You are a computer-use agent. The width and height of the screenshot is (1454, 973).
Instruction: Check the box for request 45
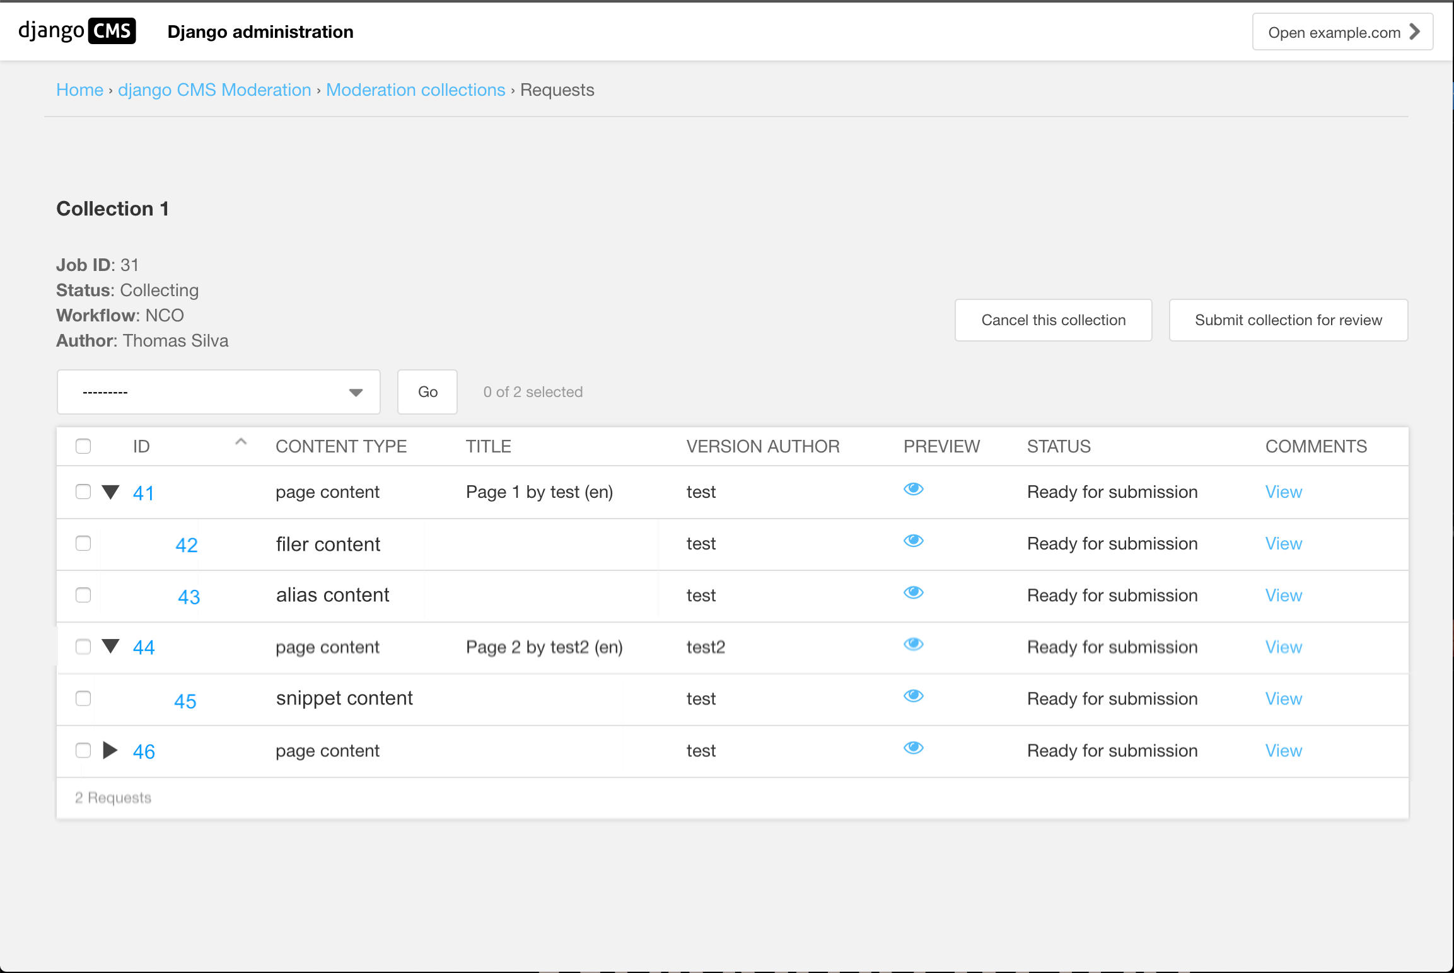[x=83, y=698]
